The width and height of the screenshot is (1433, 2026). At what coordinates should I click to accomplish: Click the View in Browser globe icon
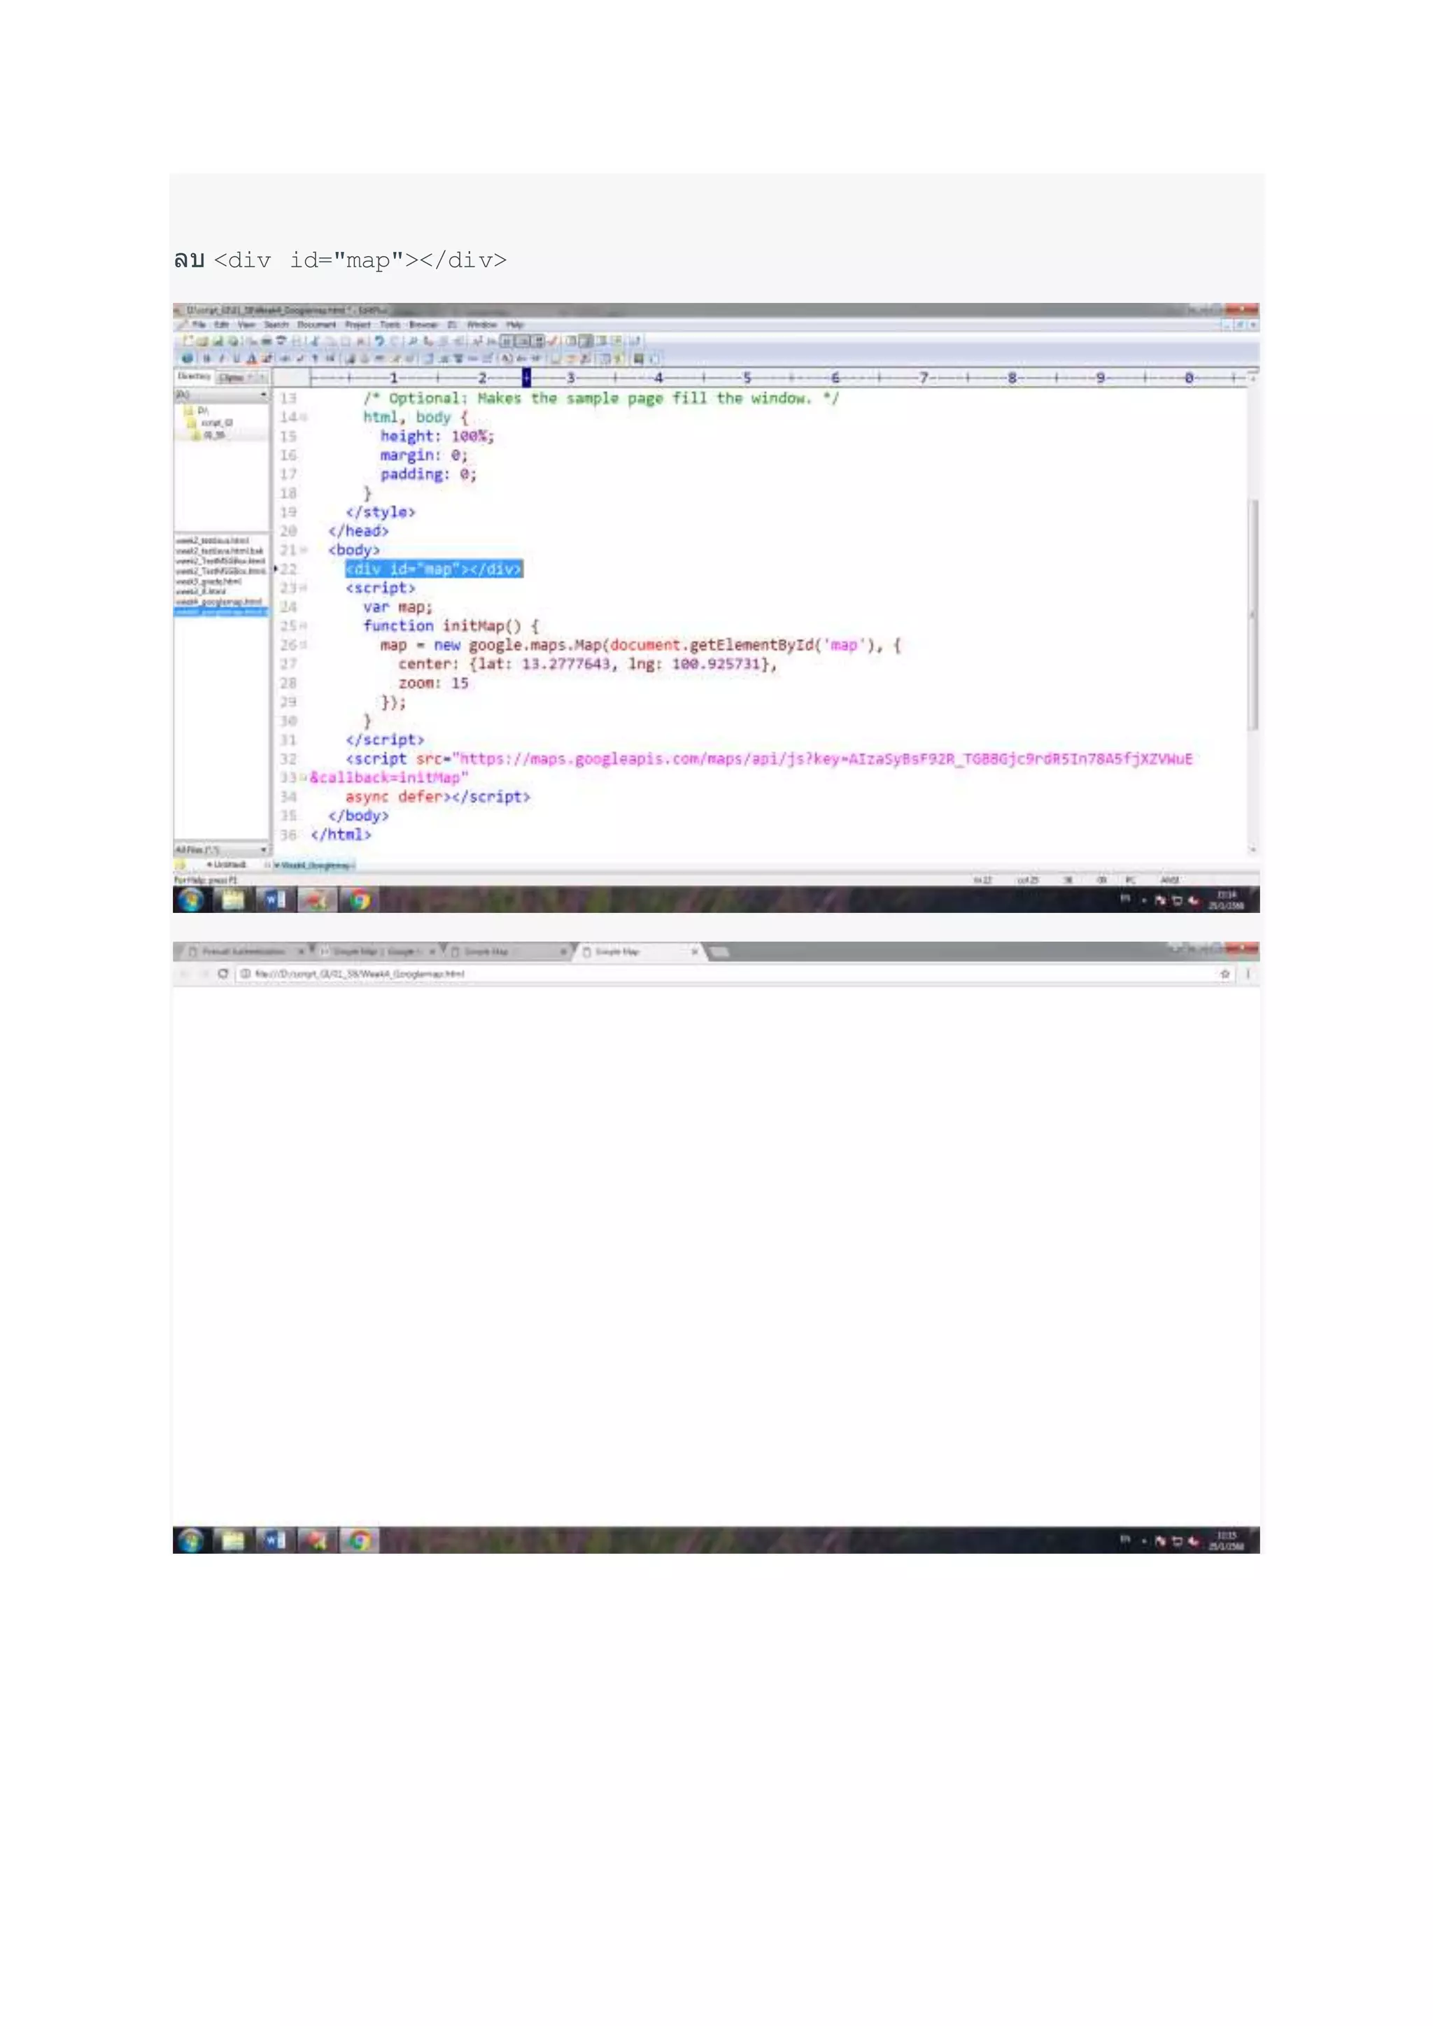(x=187, y=358)
